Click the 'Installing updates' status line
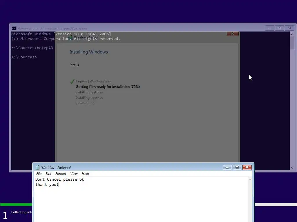 tap(89, 98)
